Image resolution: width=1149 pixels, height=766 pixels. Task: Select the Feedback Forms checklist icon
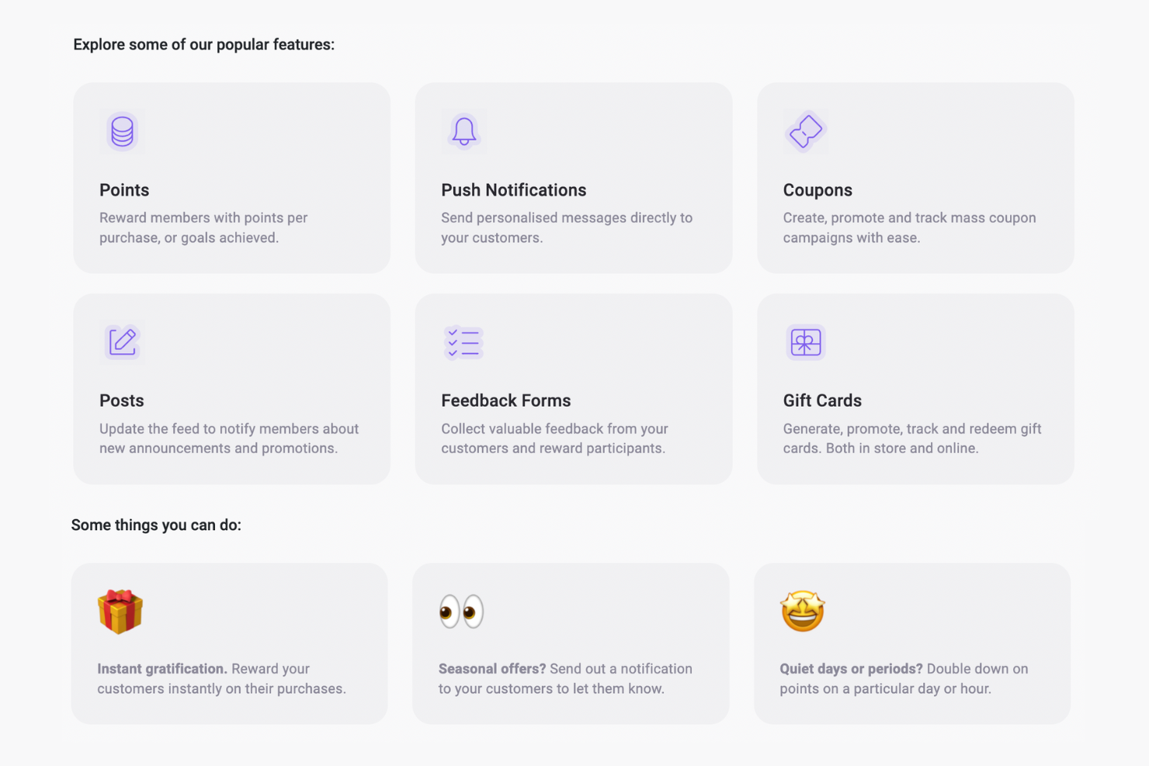point(463,341)
